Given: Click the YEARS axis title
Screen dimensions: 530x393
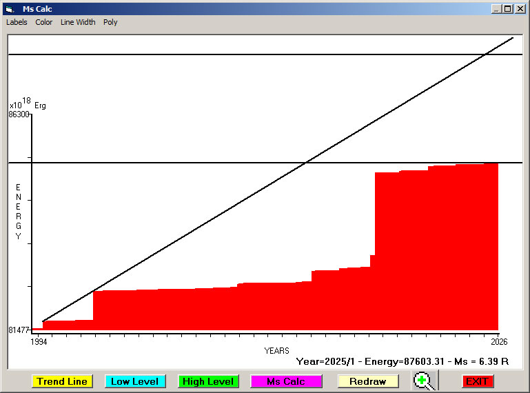Looking at the screenshot, I should tap(276, 350).
